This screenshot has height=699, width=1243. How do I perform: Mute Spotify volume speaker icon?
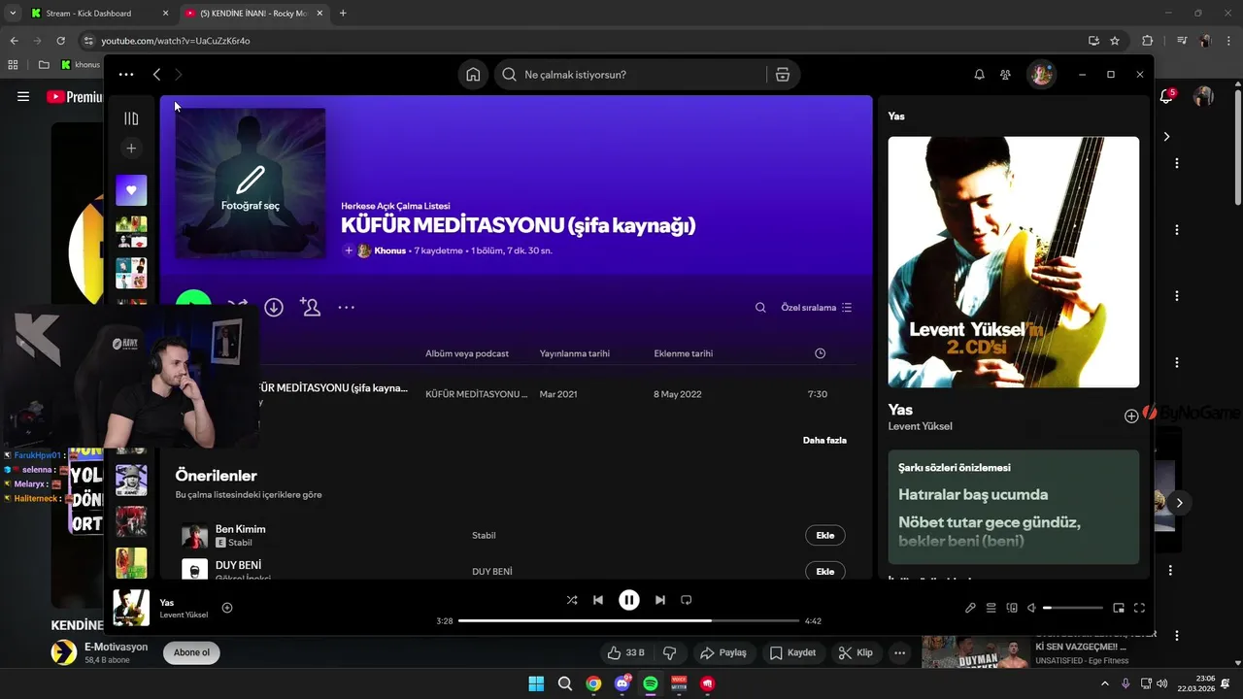pyautogui.click(x=1032, y=608)
